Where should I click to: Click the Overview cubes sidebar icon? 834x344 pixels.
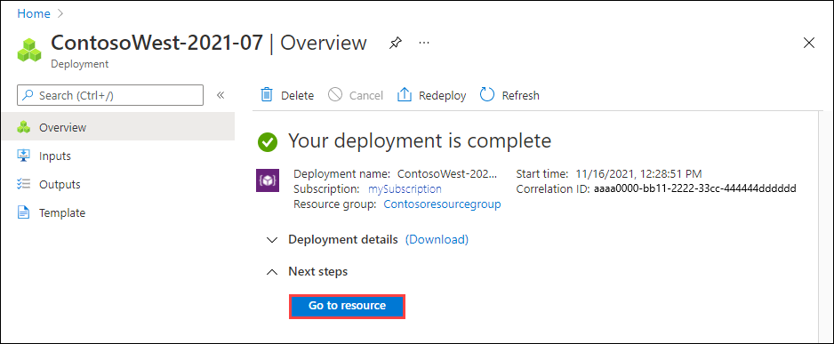point(24,128)
